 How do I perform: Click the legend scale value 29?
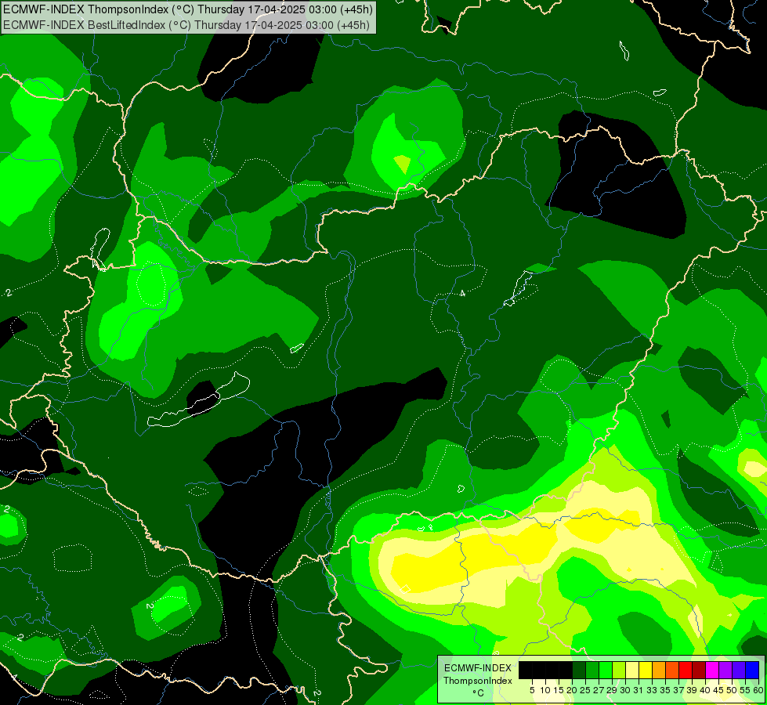612,690
